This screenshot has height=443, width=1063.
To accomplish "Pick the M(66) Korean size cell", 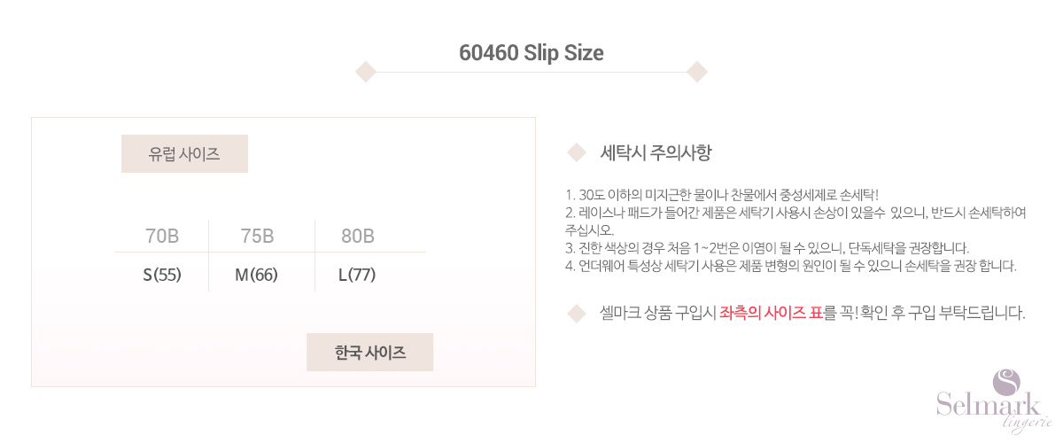I will pos(257,275).
